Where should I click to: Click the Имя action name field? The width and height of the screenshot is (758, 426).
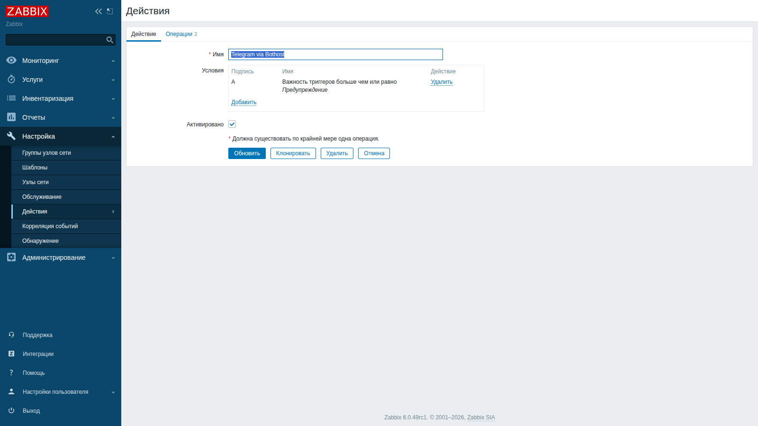[x=335, y=54]
